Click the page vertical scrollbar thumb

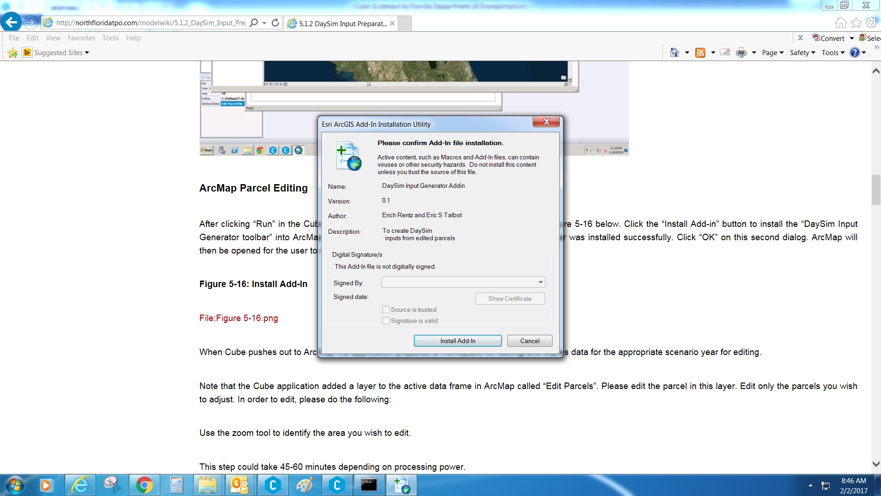[x=876, y=190]
